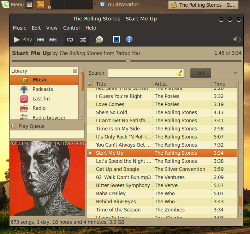Sort by the Title column header
Viewport: 250px width, 234px height.
click(x=124, y=84)
